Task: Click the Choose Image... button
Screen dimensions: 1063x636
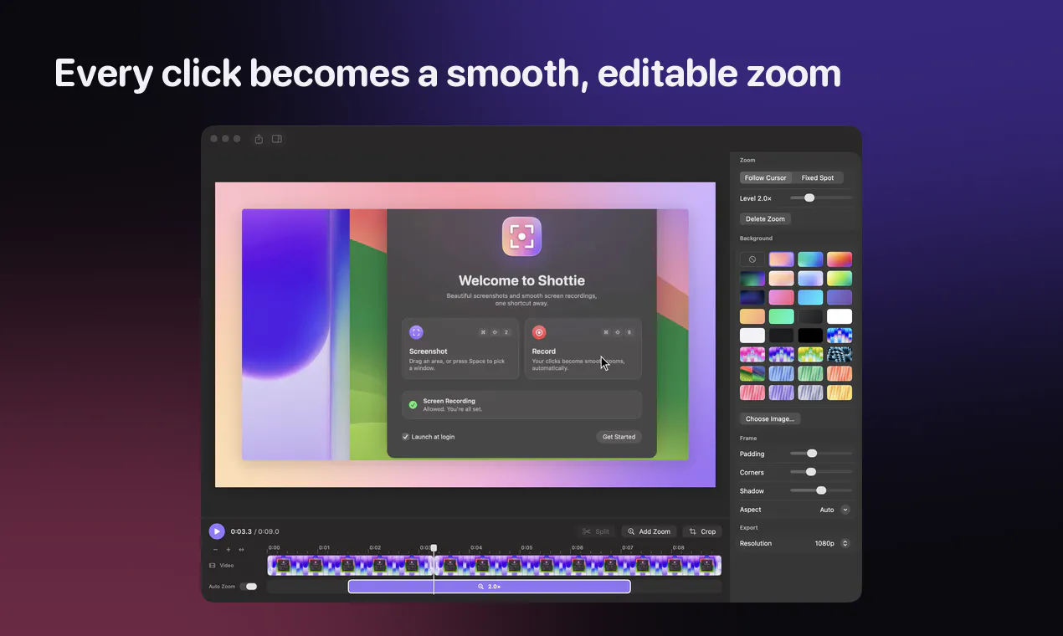Action: pos(770,418)
